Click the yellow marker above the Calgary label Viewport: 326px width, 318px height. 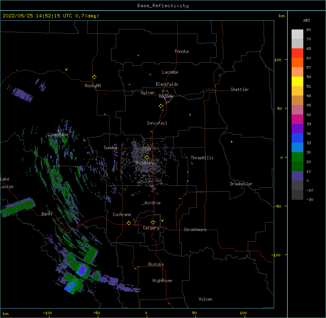click(153, 222)
